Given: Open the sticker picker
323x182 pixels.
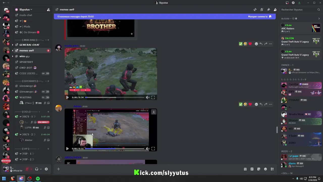Looking at the screenshot, I should click(259, 169).
